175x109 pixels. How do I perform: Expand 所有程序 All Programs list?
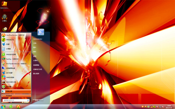16,96
